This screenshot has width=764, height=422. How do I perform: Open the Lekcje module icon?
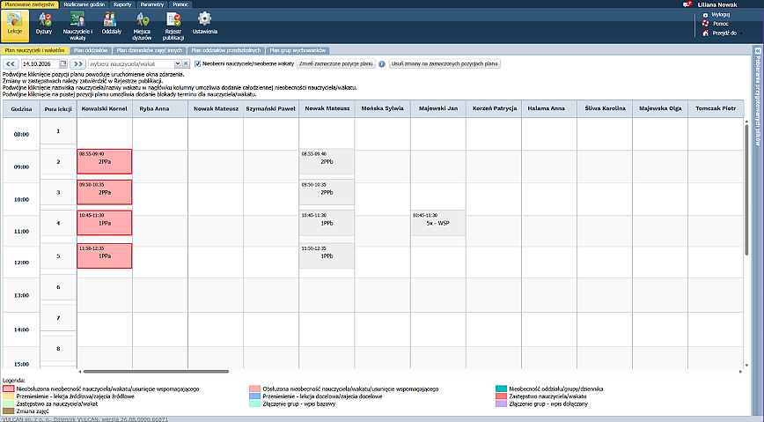click(x=15, y=25)
